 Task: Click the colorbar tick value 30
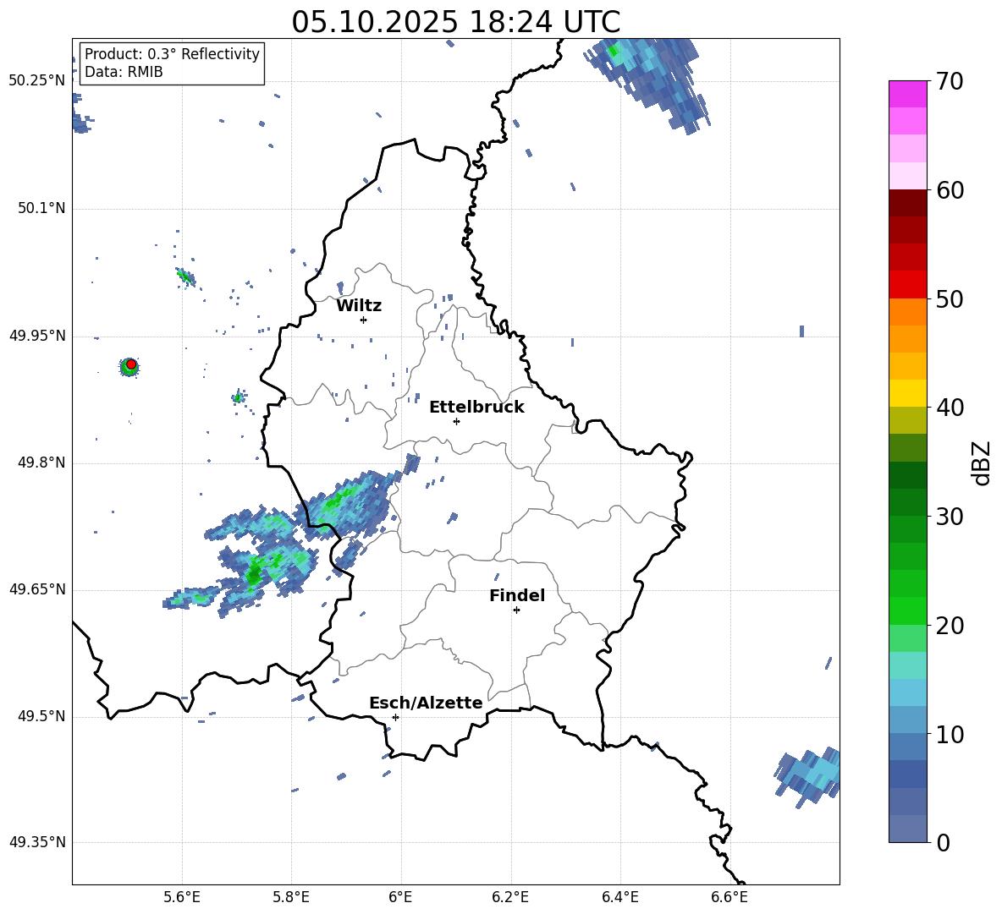pos(950,517)
